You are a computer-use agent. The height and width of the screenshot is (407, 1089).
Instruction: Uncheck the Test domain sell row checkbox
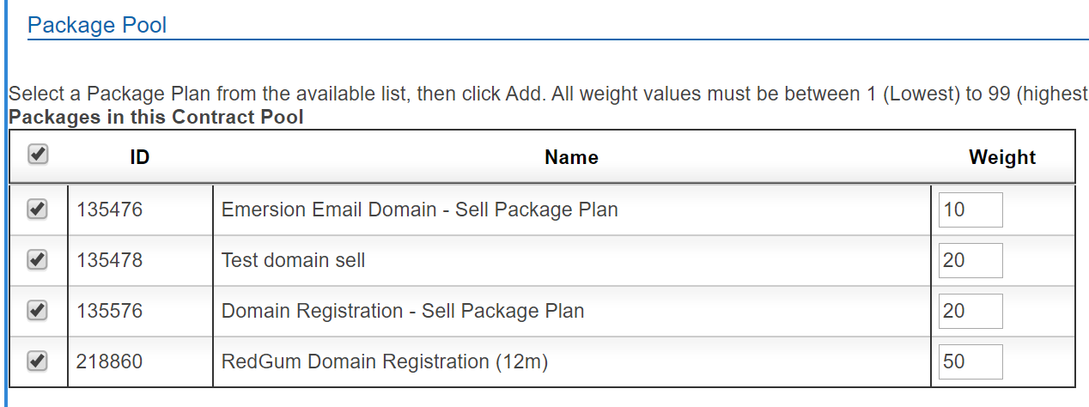pos(37,260)
